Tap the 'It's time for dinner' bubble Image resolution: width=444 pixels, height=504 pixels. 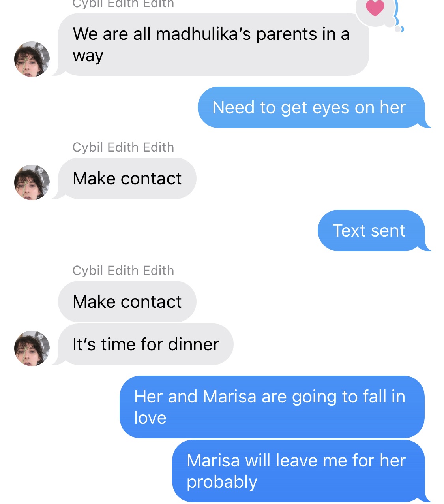[146, 344]
